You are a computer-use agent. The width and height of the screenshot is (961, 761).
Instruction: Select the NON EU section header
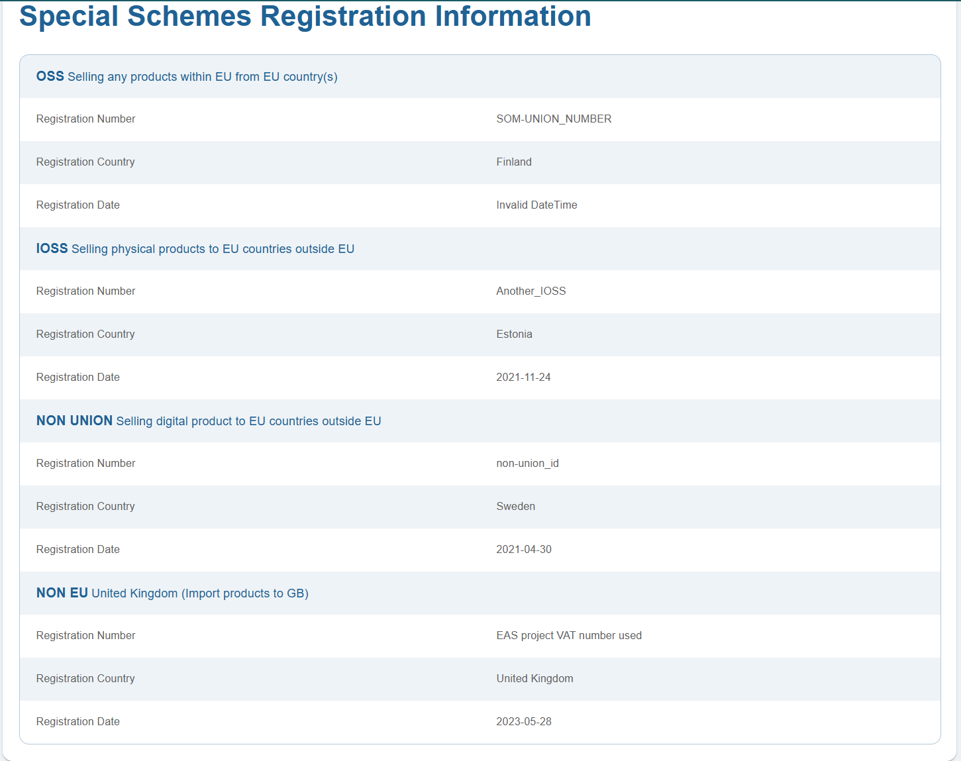pyautogui.click(x=172, y=593)
